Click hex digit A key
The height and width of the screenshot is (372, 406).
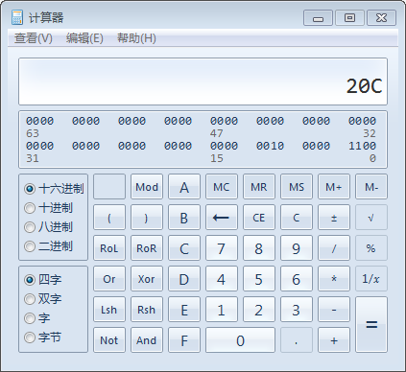click(x=184, y=187)
